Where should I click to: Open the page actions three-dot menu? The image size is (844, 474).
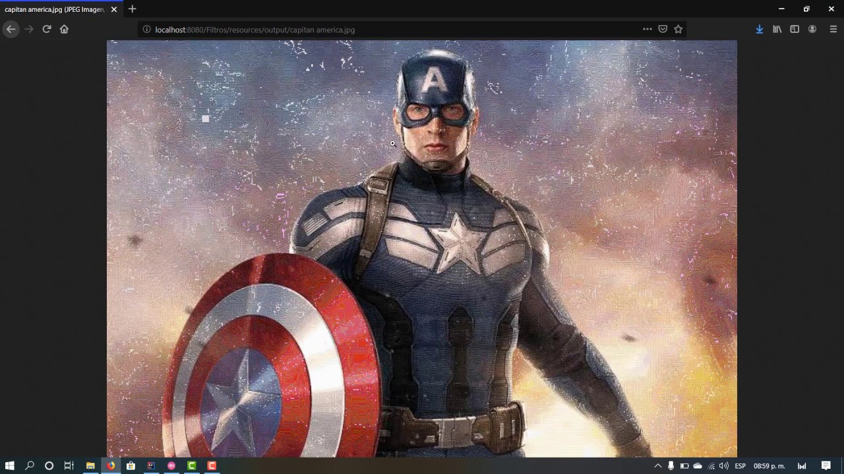(x=647, y=29)
